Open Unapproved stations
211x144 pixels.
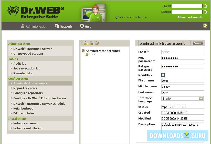28,54
